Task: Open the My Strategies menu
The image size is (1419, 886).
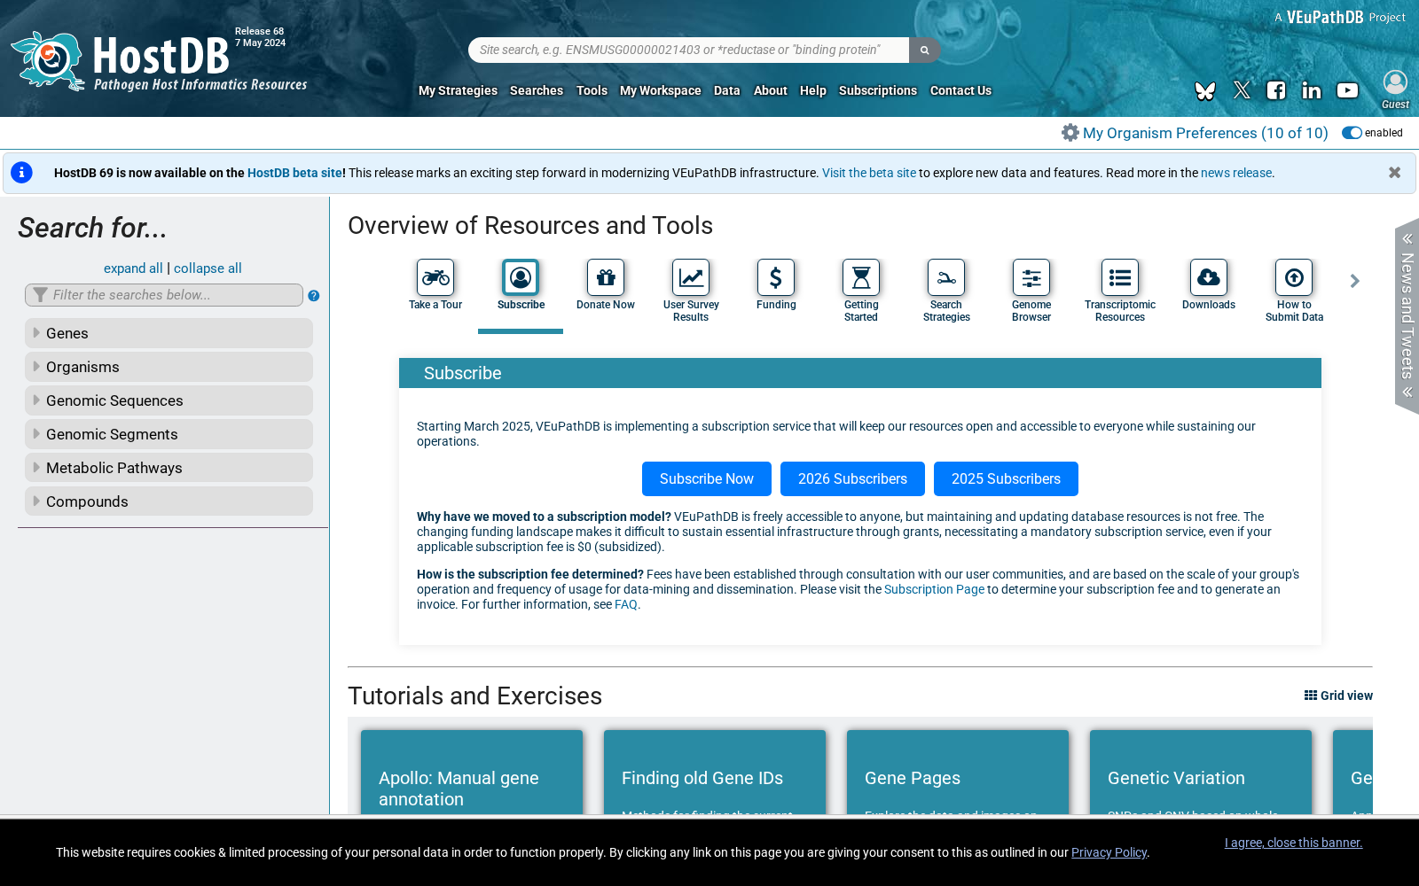Action: coord(458,90)
